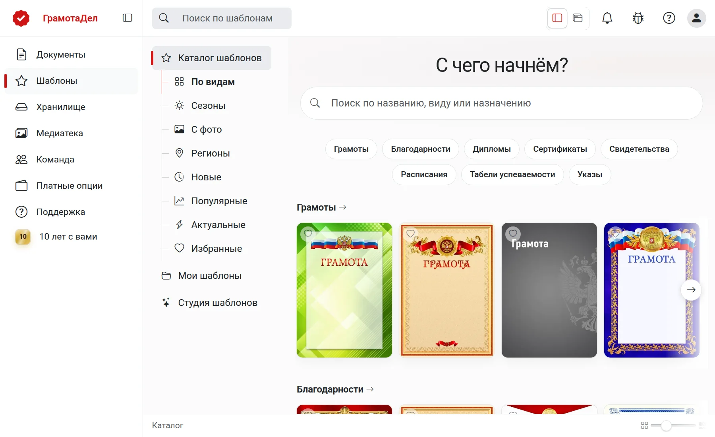The width and height of the screenshot is (715, 437).
Task: Click the next arrow in Грамоты carousel
Action: 691,290
